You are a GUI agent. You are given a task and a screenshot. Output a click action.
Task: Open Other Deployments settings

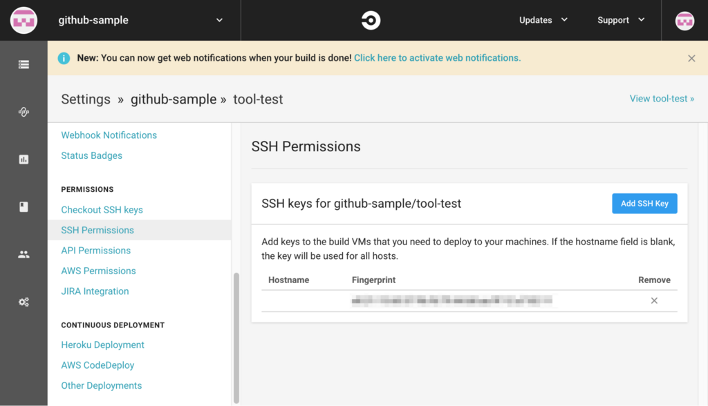click(x=102, y=386)
